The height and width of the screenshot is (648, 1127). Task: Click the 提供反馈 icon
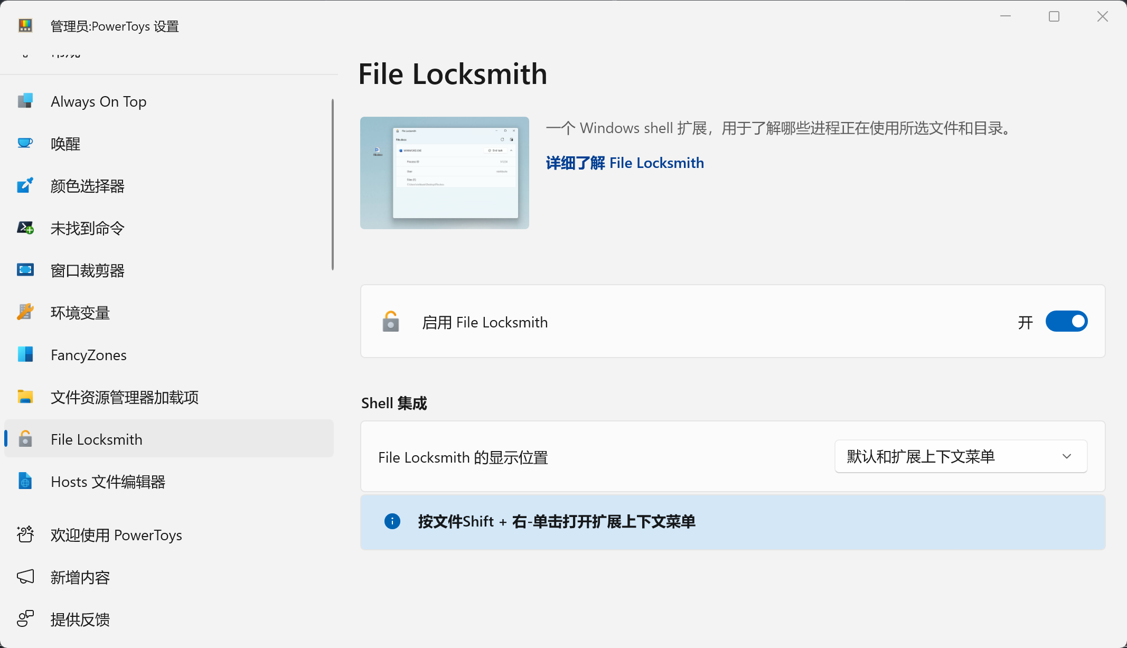(x=25, y=619)
